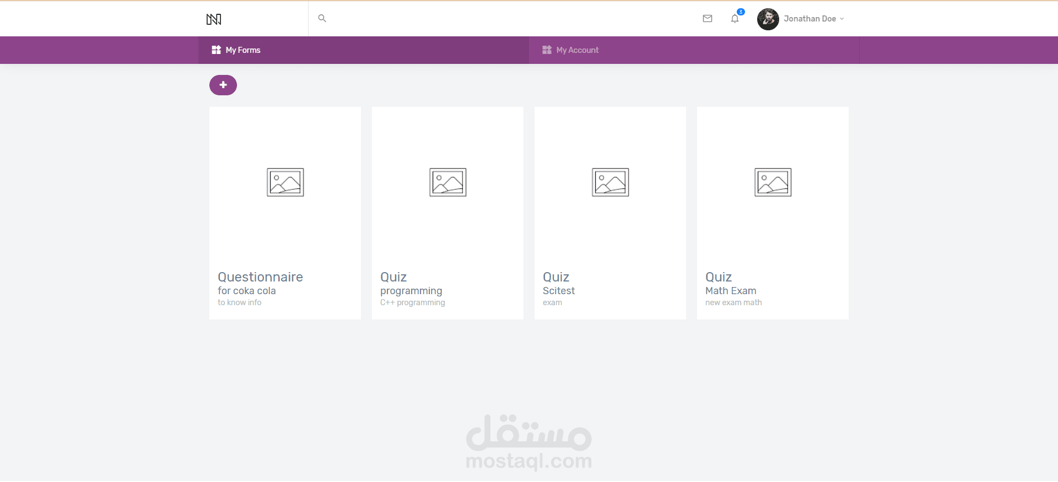Click the 'for coka cola' subtitle
The height and width of the screenshot is (482, 1058).
(246, 291)
